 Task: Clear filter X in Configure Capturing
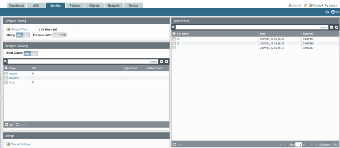pos(167,62)
